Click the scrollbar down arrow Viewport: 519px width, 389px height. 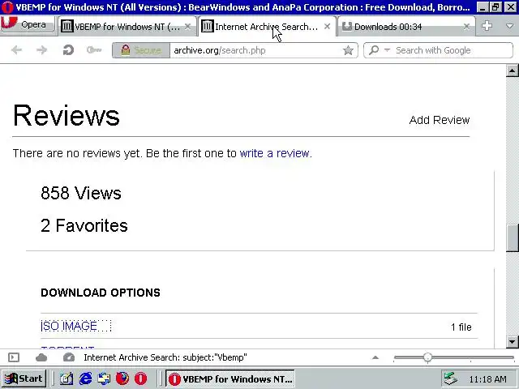pos(512,342)
